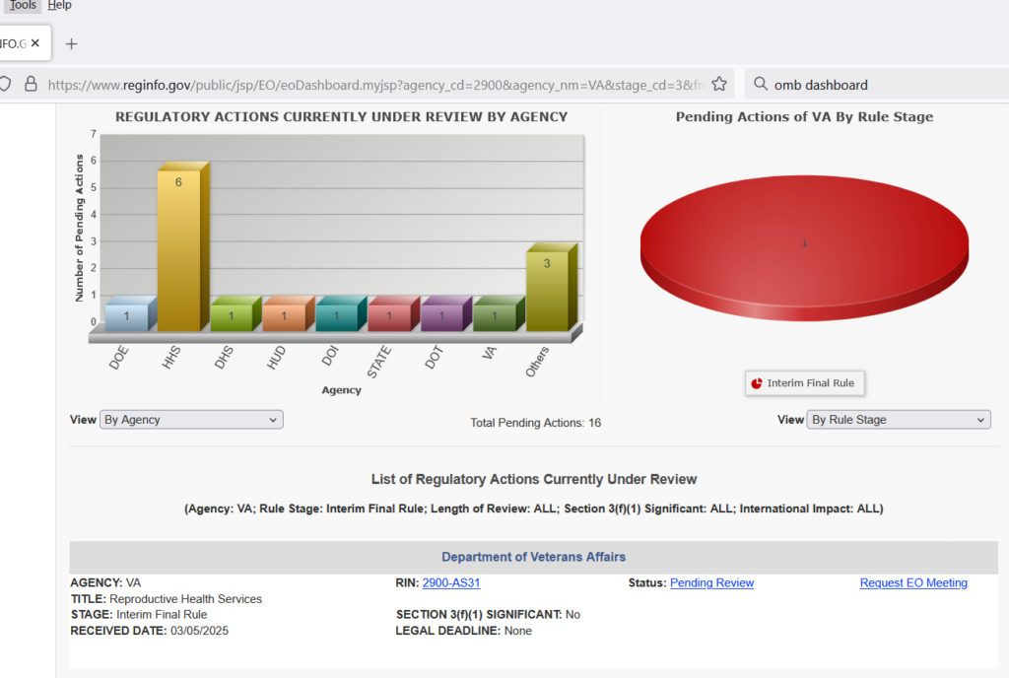1009x678 pixels.
Task: Close the current browser tab
Action: pos(35,43)
